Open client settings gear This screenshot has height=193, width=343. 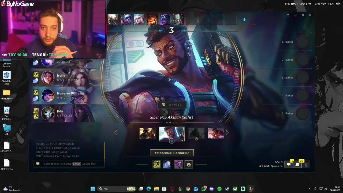point(303,15)
